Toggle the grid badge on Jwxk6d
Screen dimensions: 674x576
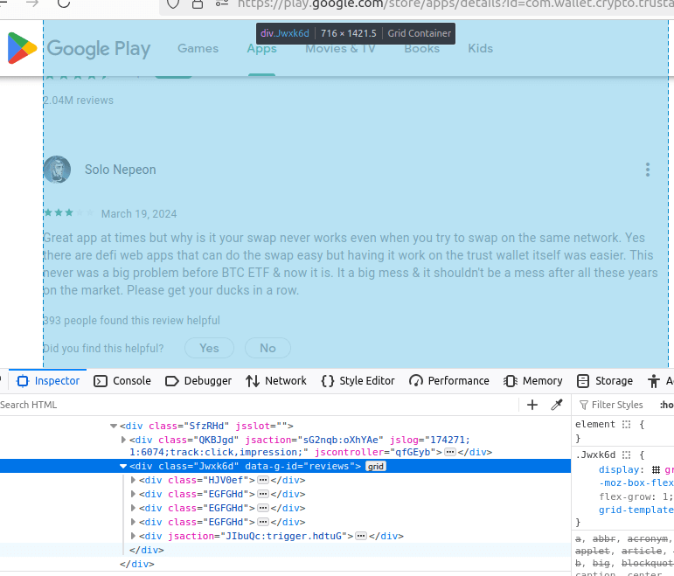coord(376,467)
